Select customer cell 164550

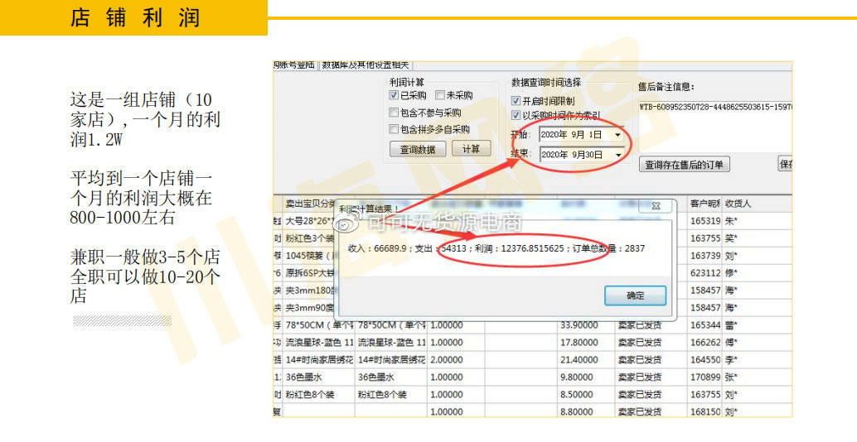705,360
